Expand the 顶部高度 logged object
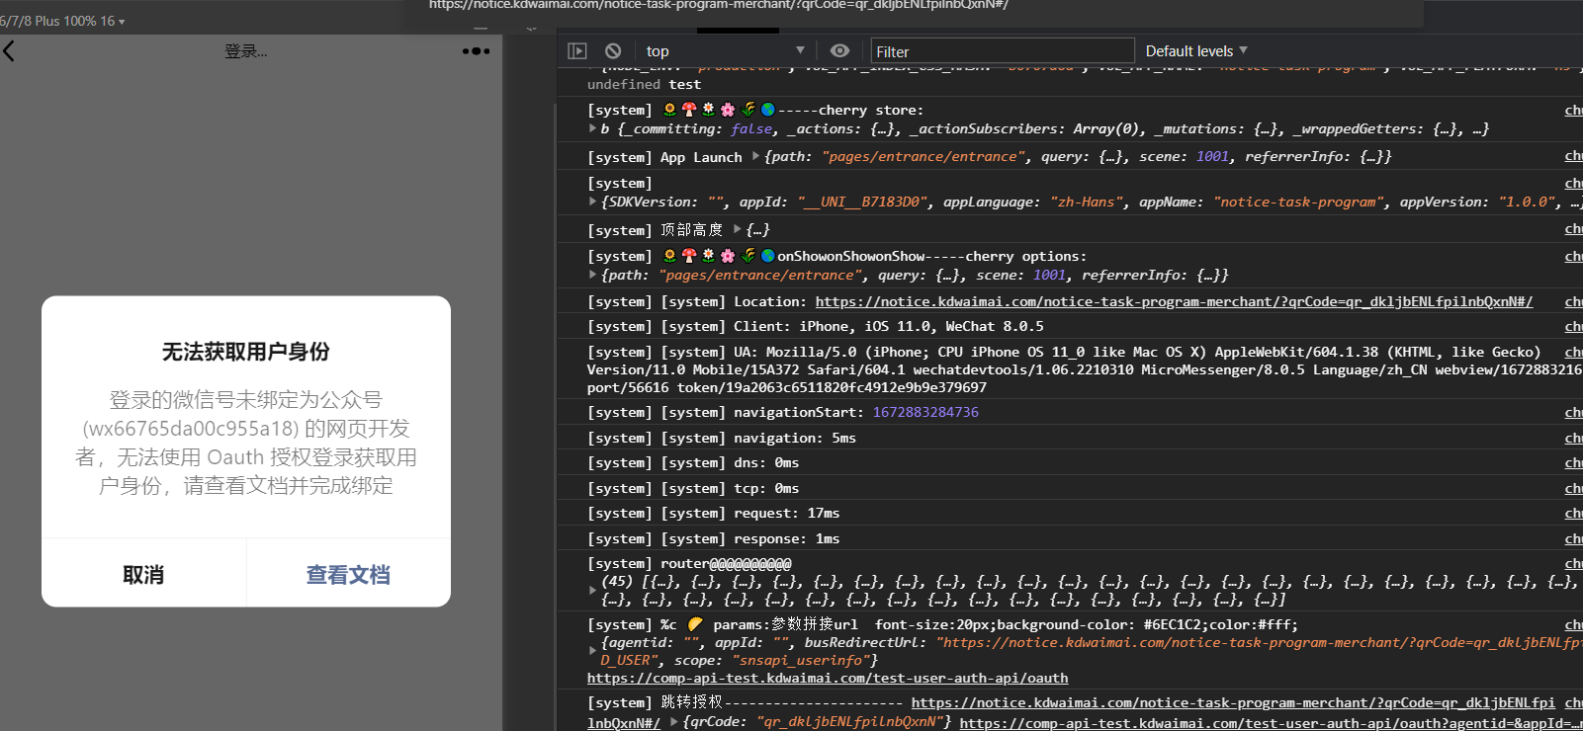 [738, 229]
